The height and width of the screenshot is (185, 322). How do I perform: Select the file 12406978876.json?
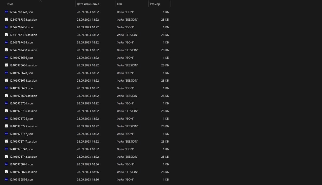click(x=21, y=164)
